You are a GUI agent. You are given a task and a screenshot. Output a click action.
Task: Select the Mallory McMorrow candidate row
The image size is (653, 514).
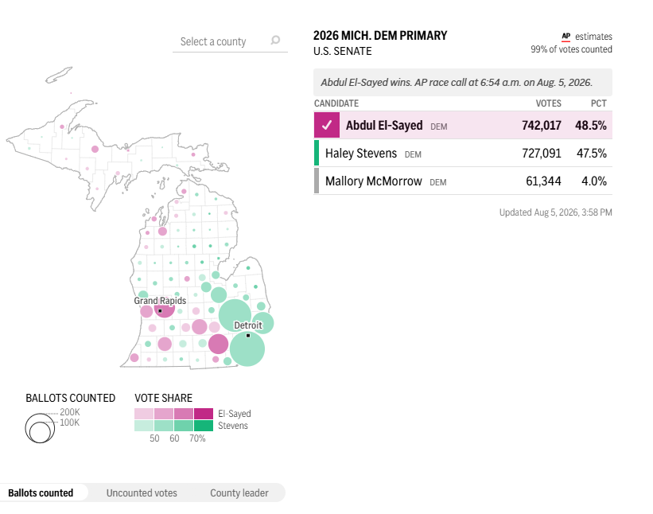(463, 181)
